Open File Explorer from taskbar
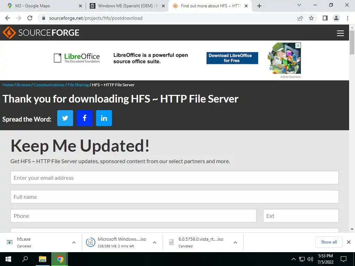Viewport: 355px width, 266px height. (x=42, y=259)
